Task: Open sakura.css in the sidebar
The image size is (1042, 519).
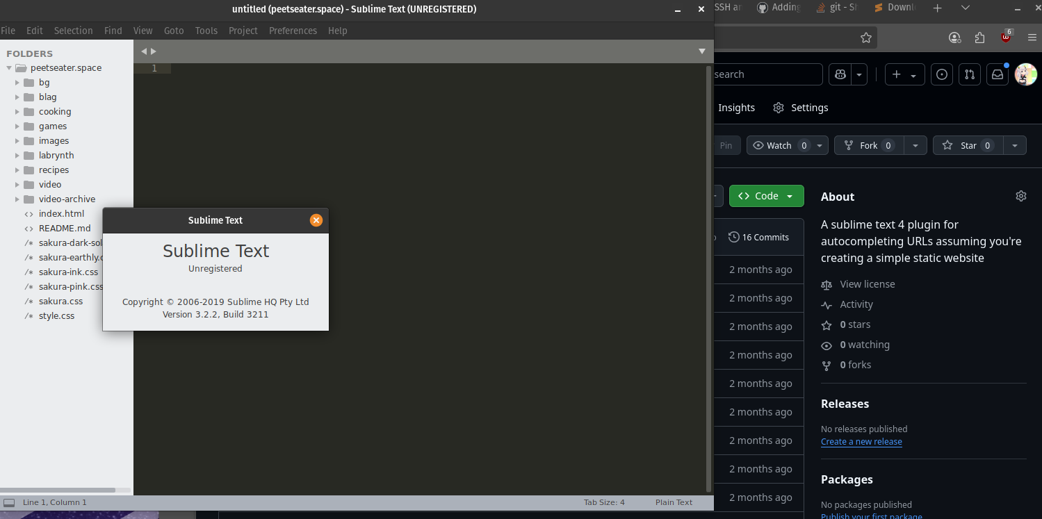Action: [60, 302]
